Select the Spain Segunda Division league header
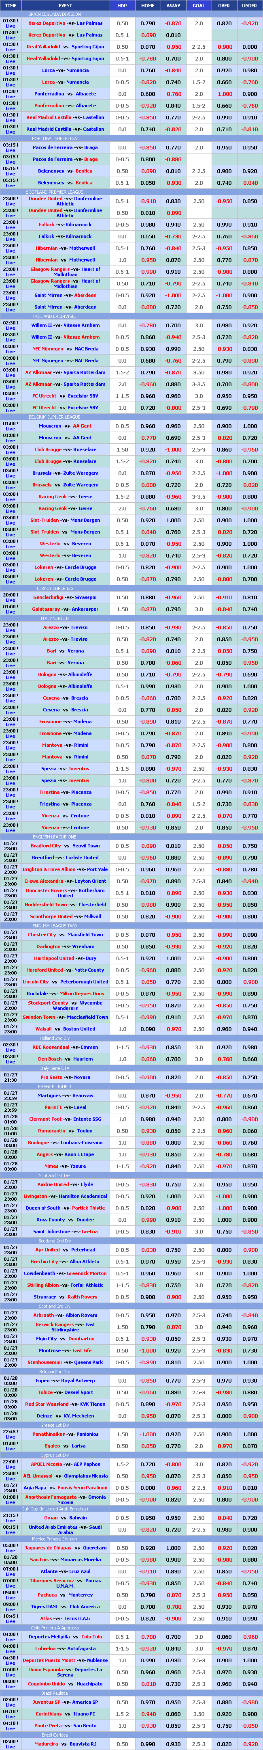263x1750 pixels. (54, 13)
